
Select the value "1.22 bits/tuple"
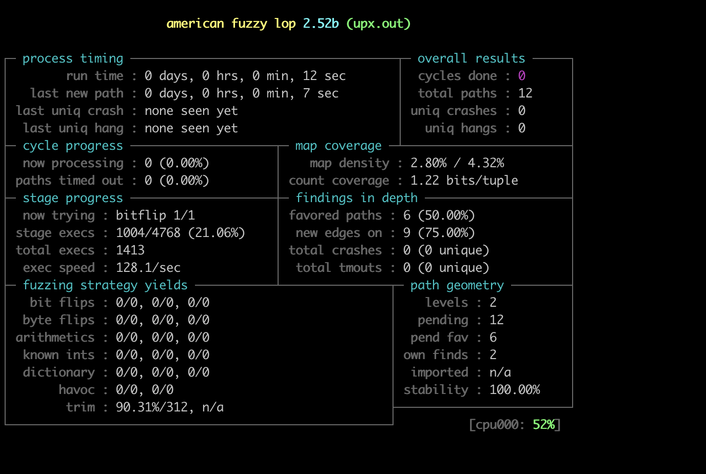coord(464,181)
